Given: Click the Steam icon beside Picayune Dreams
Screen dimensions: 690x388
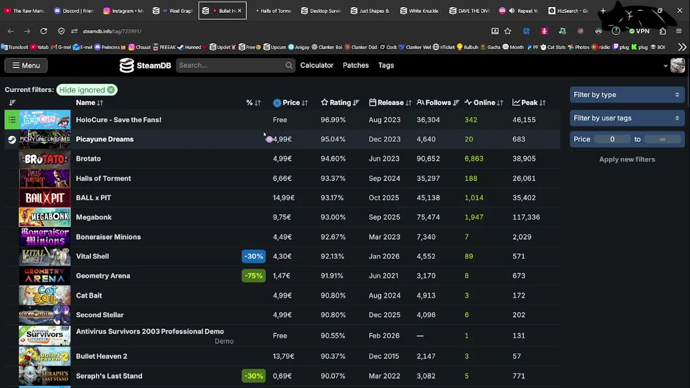Looking at the screenshot, I should click(x=12, y=140).
